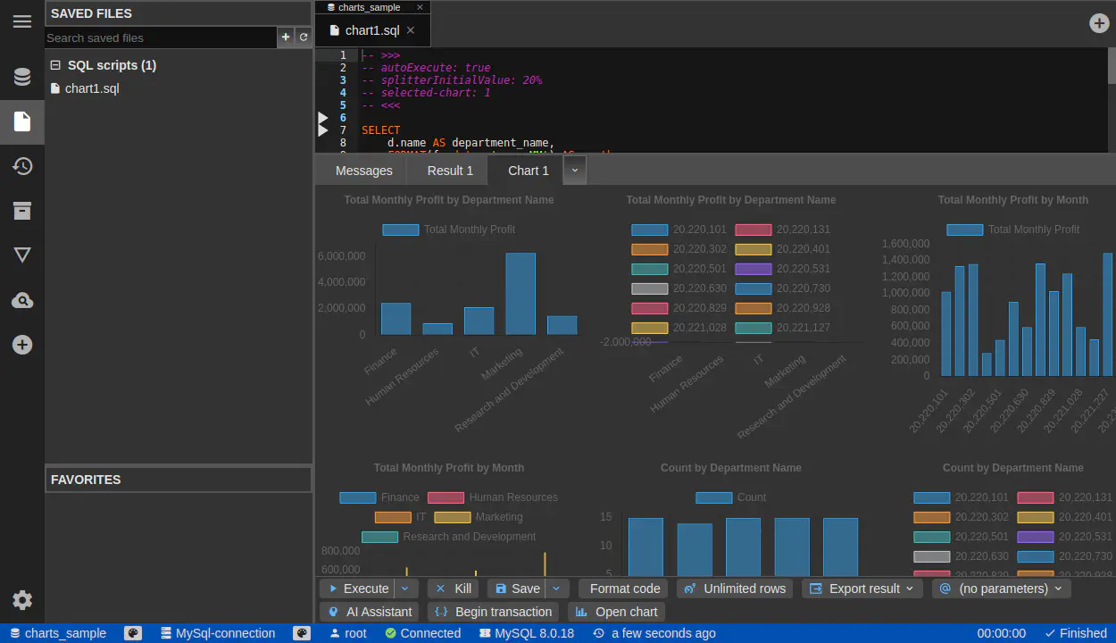
Task: Open the query history sidebar icon
Action: [22, 166]
